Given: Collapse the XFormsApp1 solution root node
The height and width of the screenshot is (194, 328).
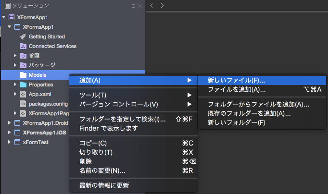Looking at the screenshot, I should (x=4, y=17).
